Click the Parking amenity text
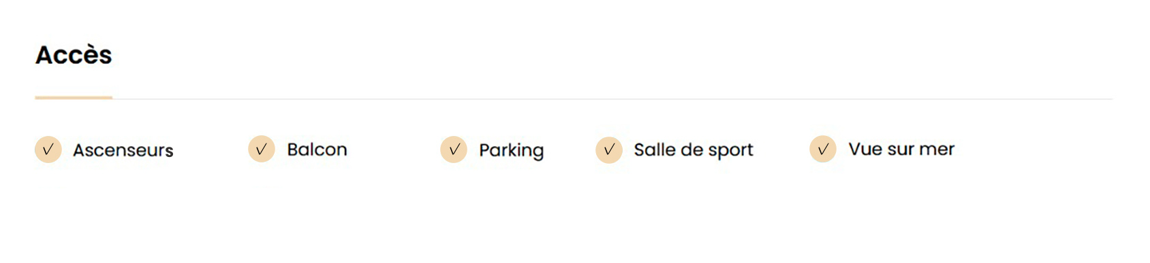 click(511, 151)
